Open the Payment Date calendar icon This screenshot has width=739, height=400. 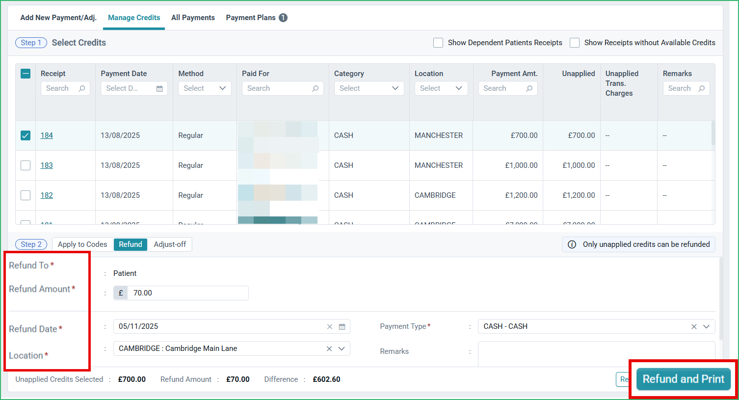[159, 88]
